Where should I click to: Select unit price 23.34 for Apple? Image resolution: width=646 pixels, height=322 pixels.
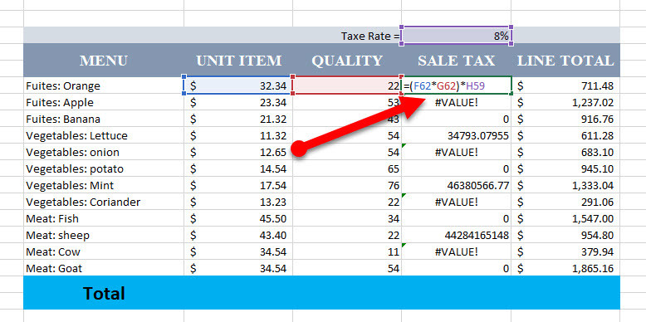click(238, 102)
